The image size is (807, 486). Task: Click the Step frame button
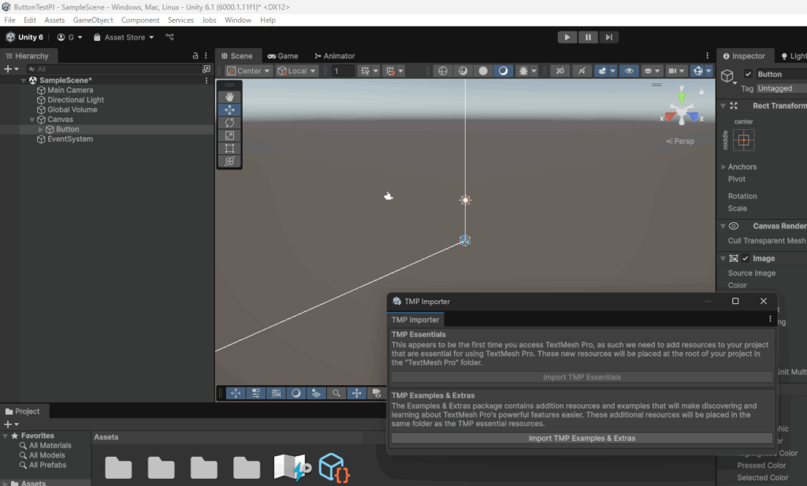tap(609, 37)
